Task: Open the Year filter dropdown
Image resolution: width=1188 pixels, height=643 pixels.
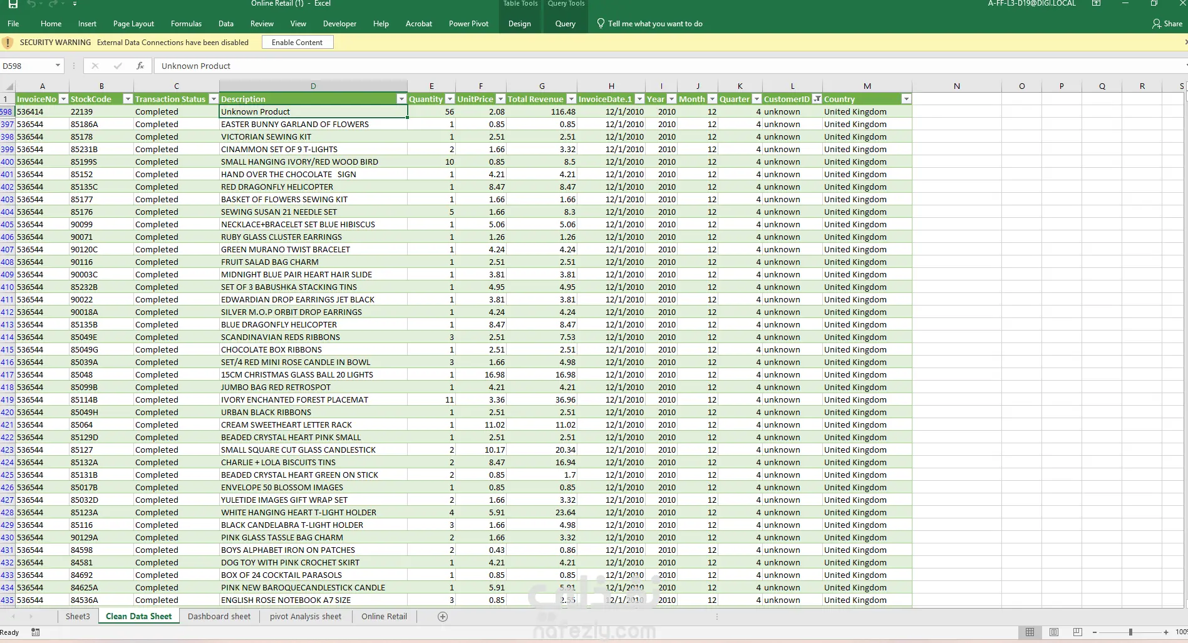Action: (x=671, y=99)
